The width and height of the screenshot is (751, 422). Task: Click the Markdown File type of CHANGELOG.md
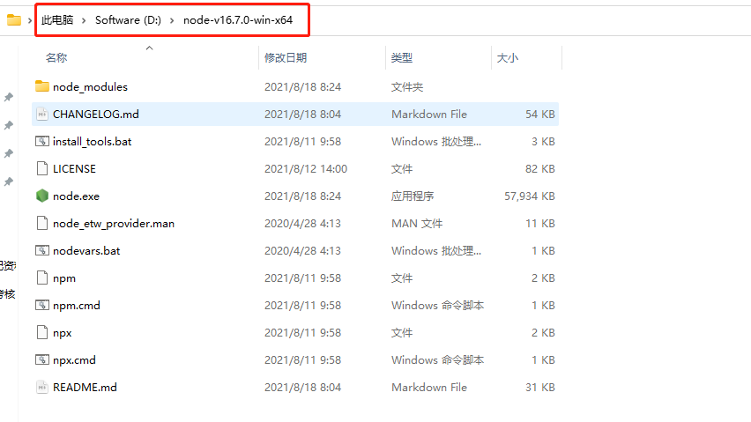(x=429, y=115)
